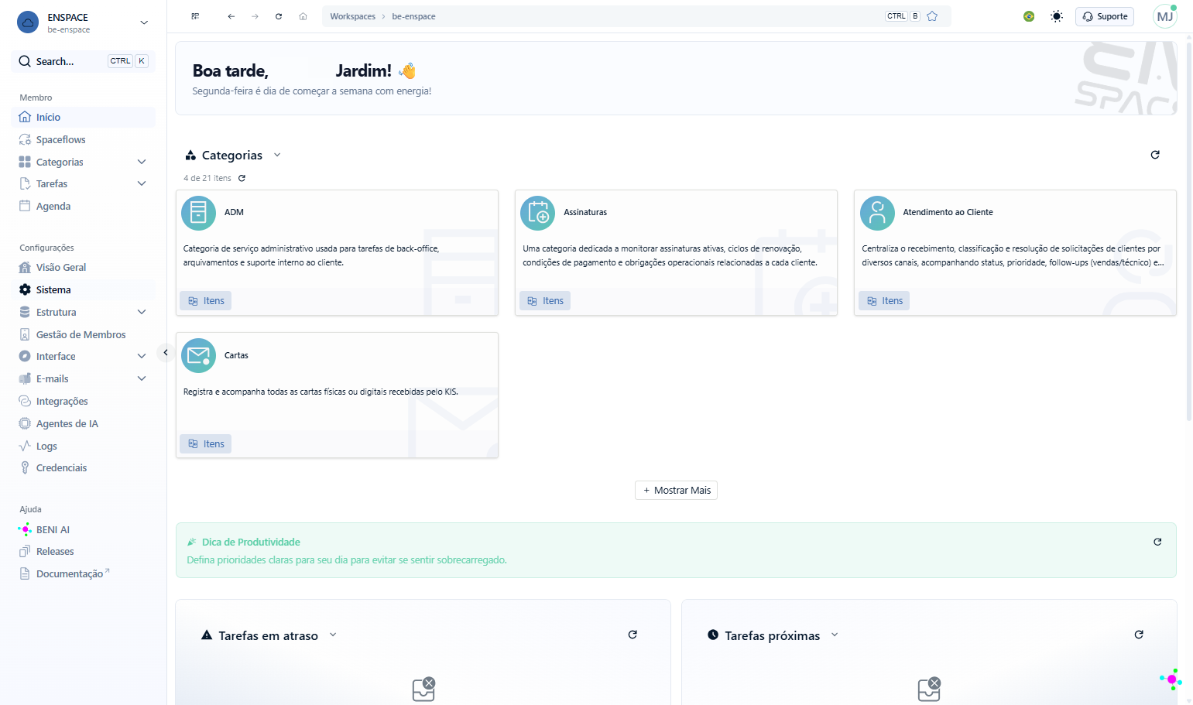Open the Assinaturas category icon
This screenshot has height=705, width=1193.
click(x=537, y=213)
